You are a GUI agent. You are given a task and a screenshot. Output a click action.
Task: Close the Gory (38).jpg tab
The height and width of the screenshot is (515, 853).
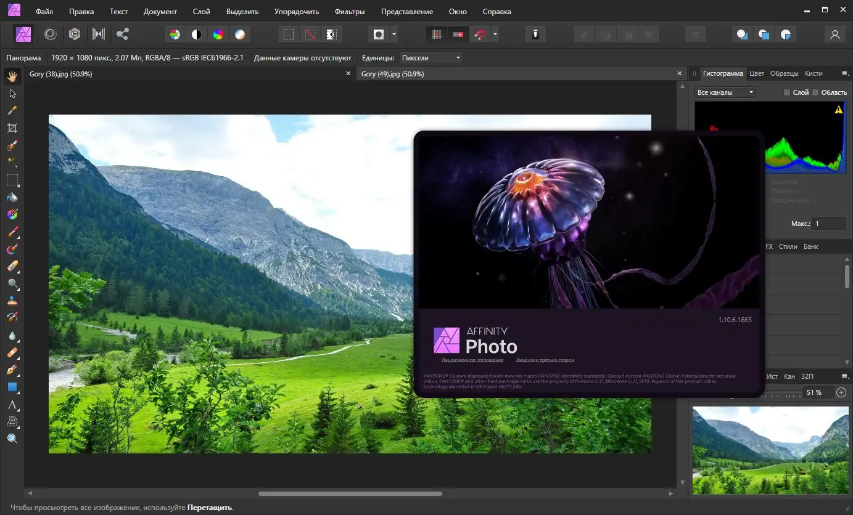[x=348, y=74]
